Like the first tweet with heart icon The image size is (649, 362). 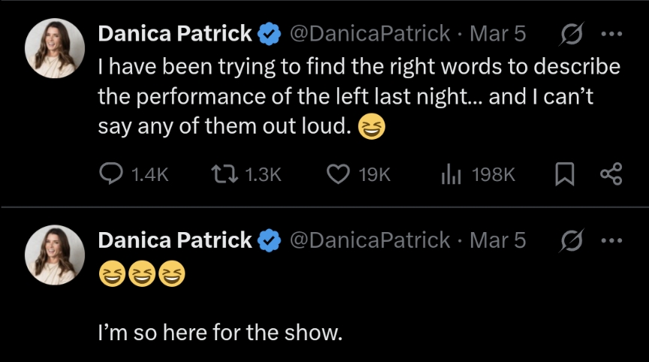pos(339,174)
